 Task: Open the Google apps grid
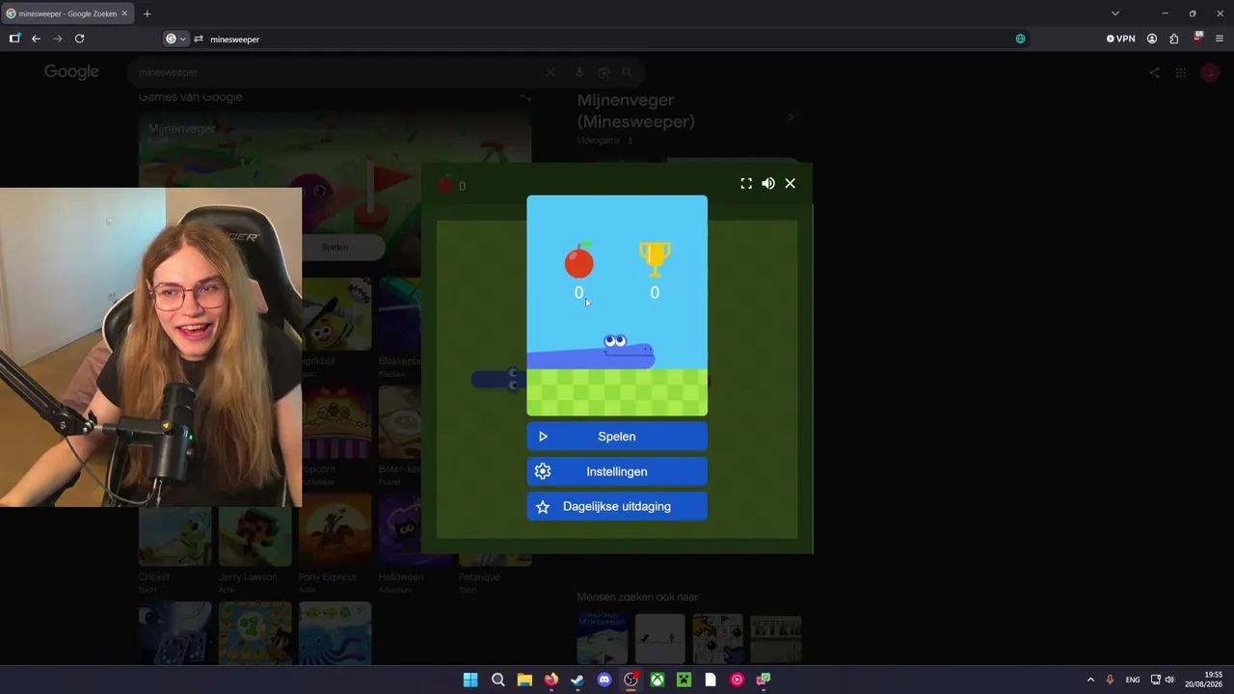coord(1181,72)
